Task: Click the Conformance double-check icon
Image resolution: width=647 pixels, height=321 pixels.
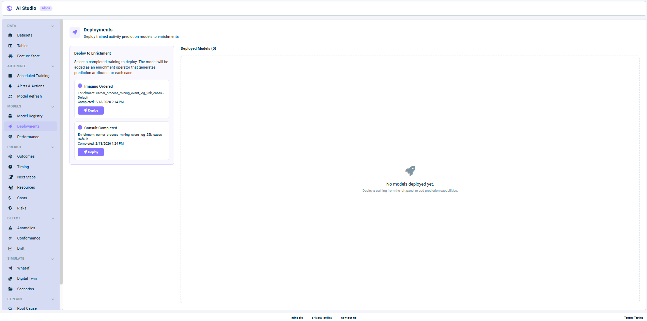Action: (x=10, y=238)
